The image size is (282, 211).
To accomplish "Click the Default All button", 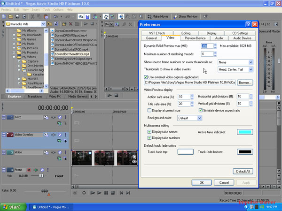I will pos(243,171).
